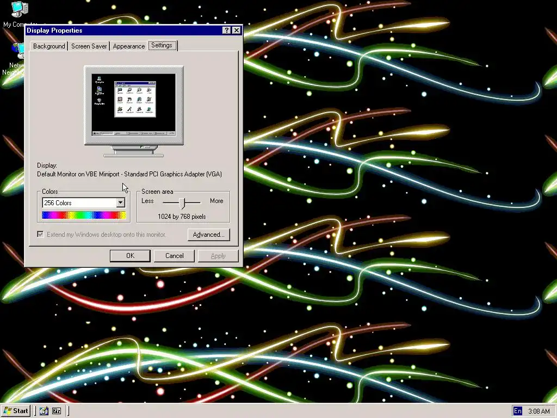Open 7-Zip from the quick launch bar

(x=57, y=411)
